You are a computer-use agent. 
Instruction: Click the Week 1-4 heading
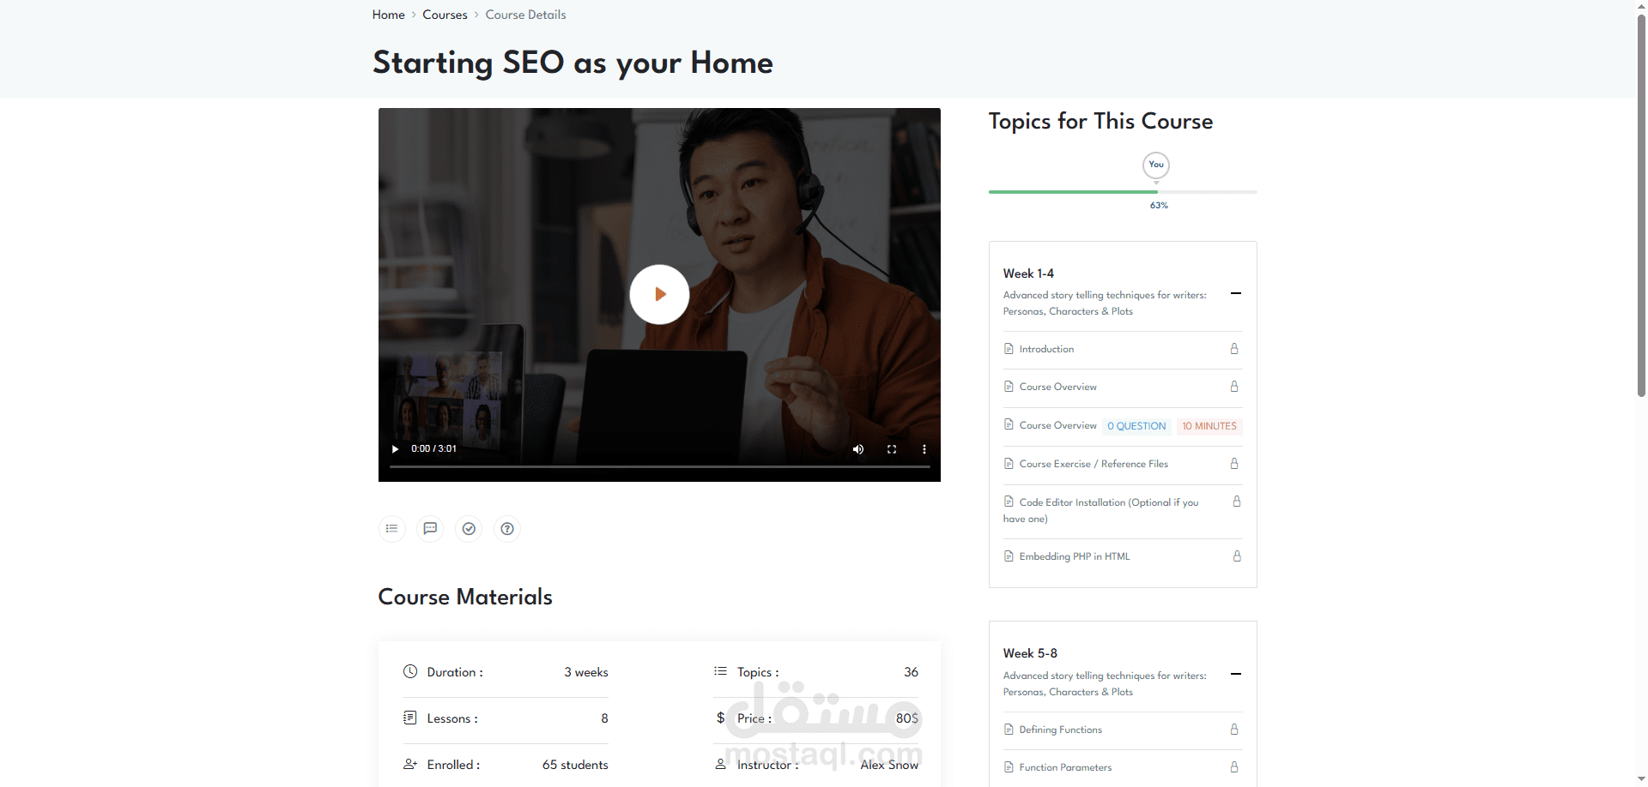[1028, 273]
